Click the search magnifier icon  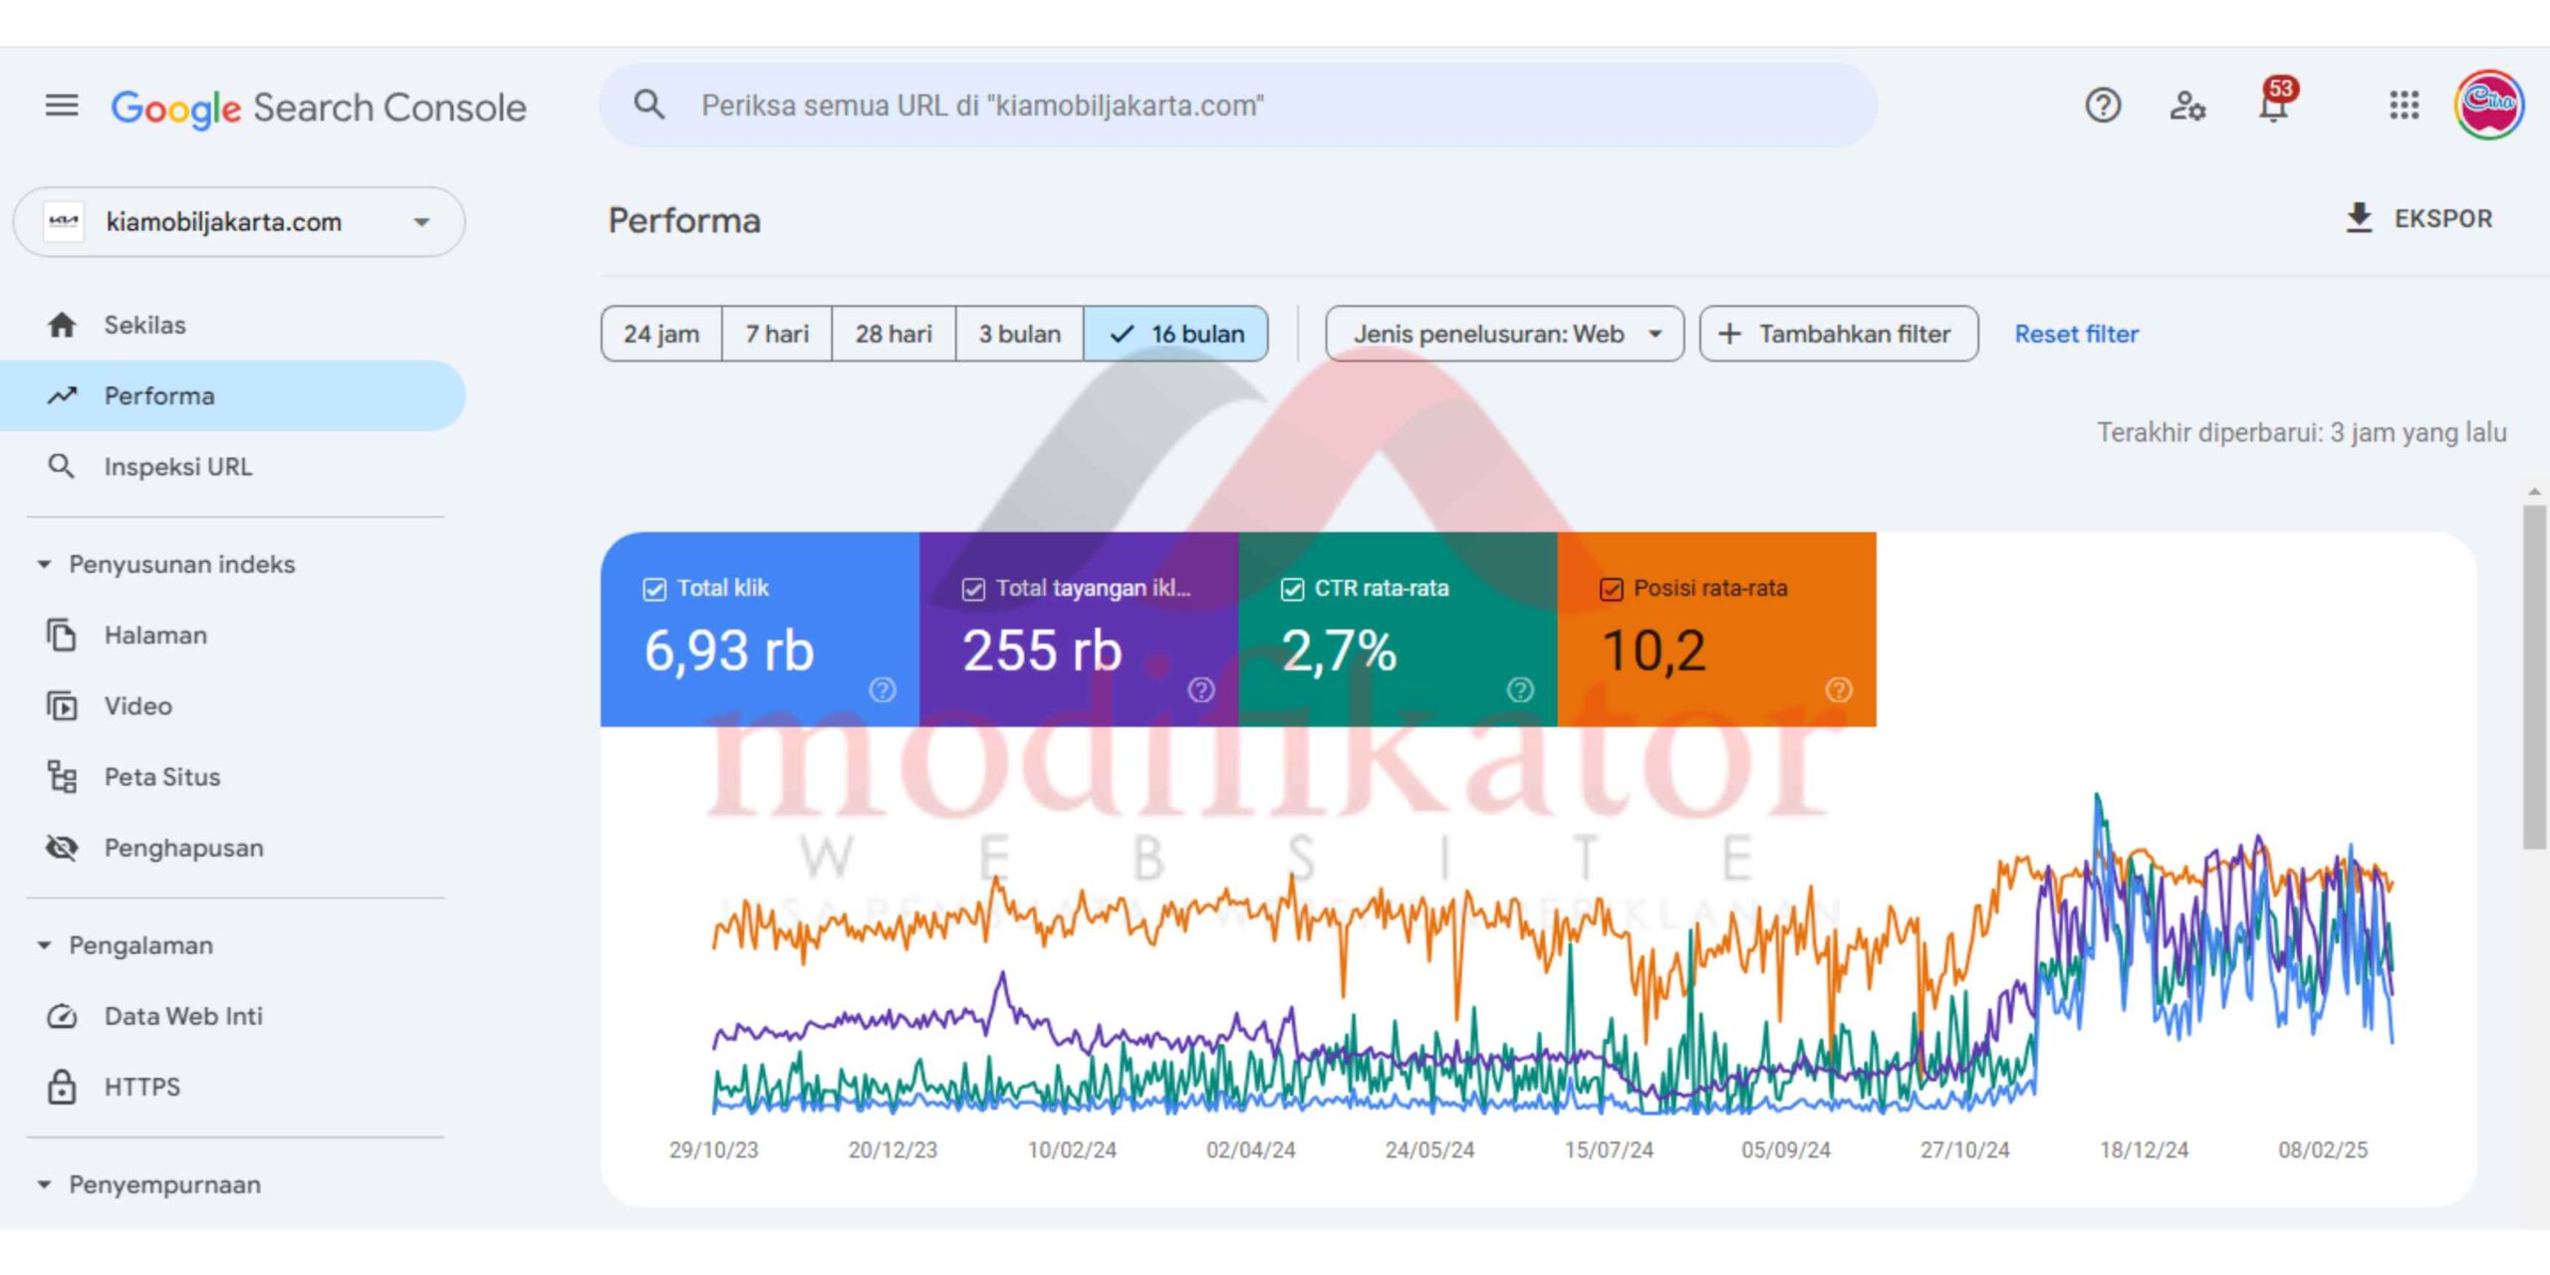coord(649,105)
